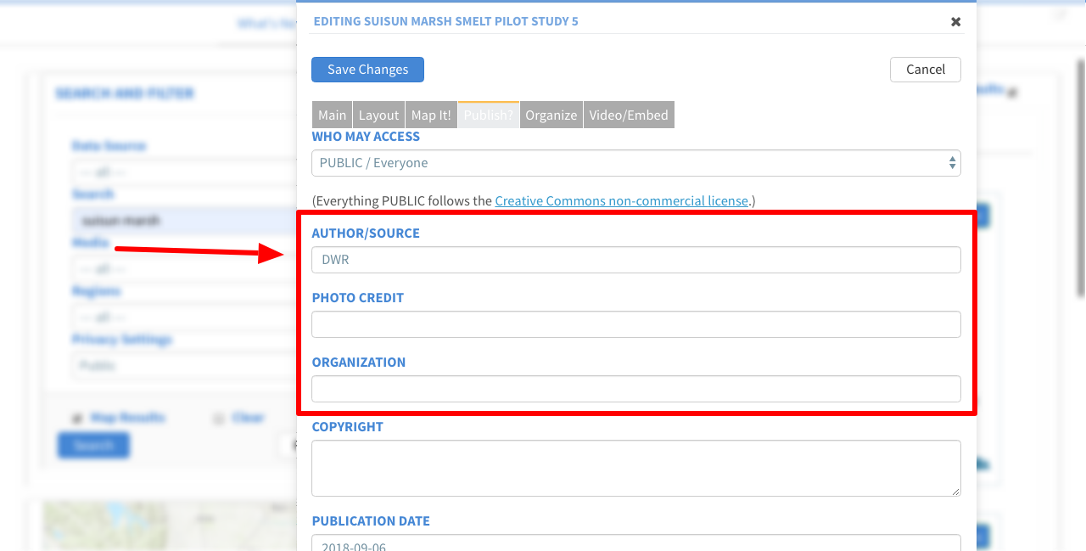
Task: Grab the Copyright textarea resize handle
Action: pyautogui.click(x=956, y=492)
